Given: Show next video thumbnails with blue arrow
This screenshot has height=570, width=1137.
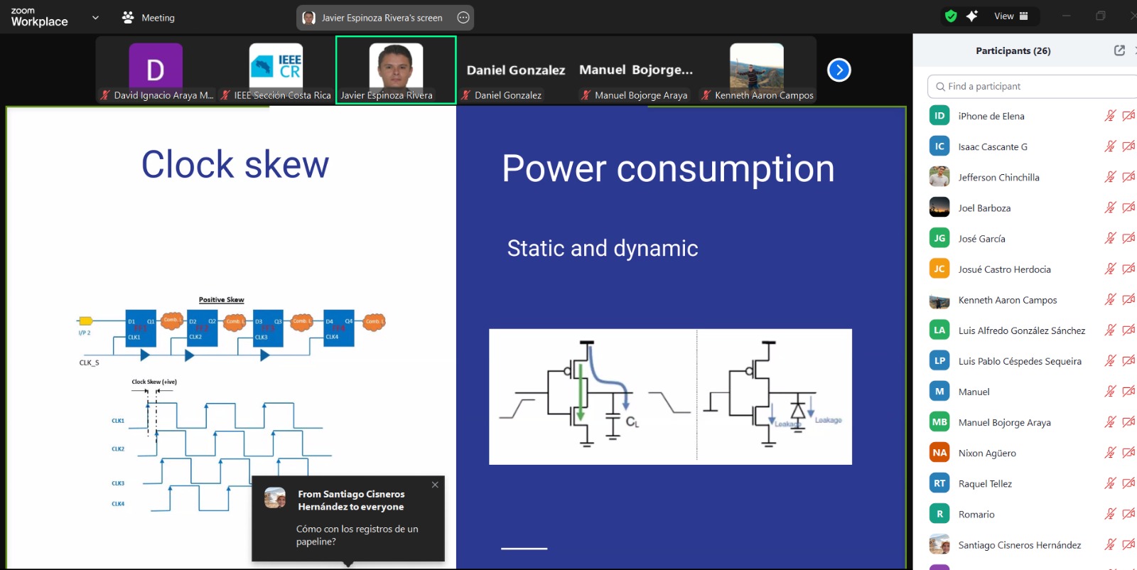Looking at the screenshot, I should point(839,70).
